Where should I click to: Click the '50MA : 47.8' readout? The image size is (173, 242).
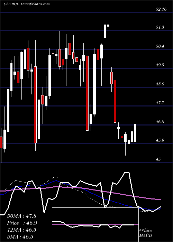tap(21, 216)
